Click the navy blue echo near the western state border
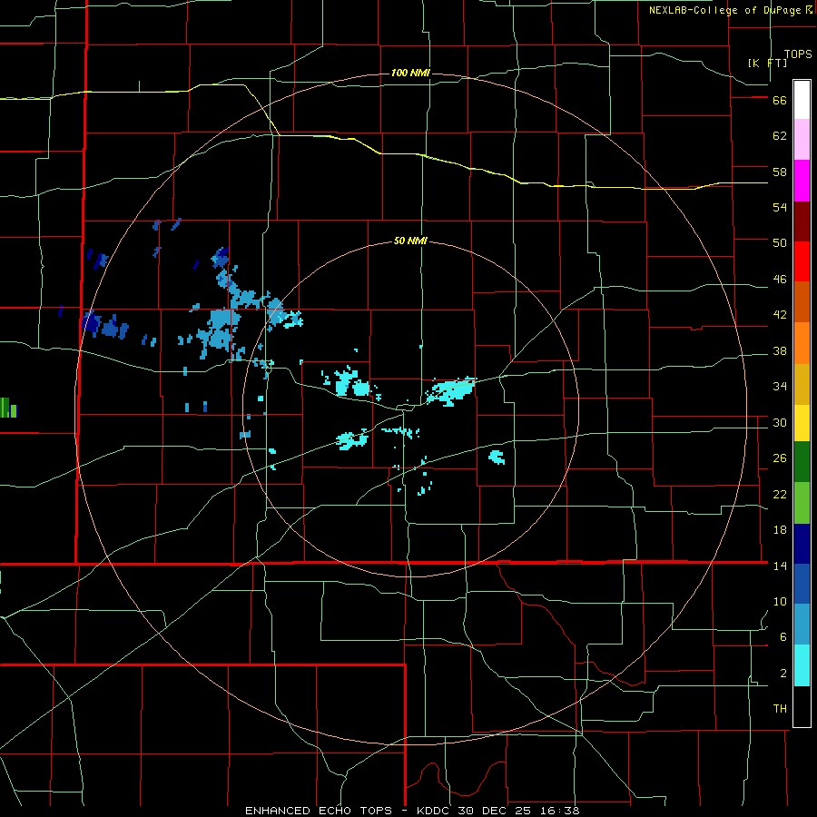This screenshot has width=817, height=817. (x=92, y=323)
